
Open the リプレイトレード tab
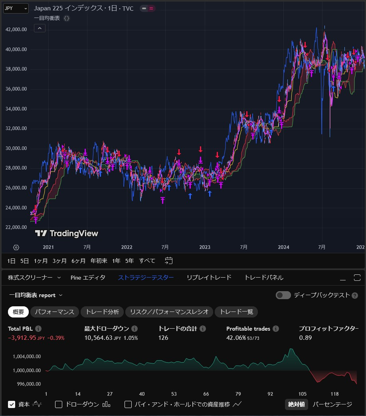coord(209,278)
